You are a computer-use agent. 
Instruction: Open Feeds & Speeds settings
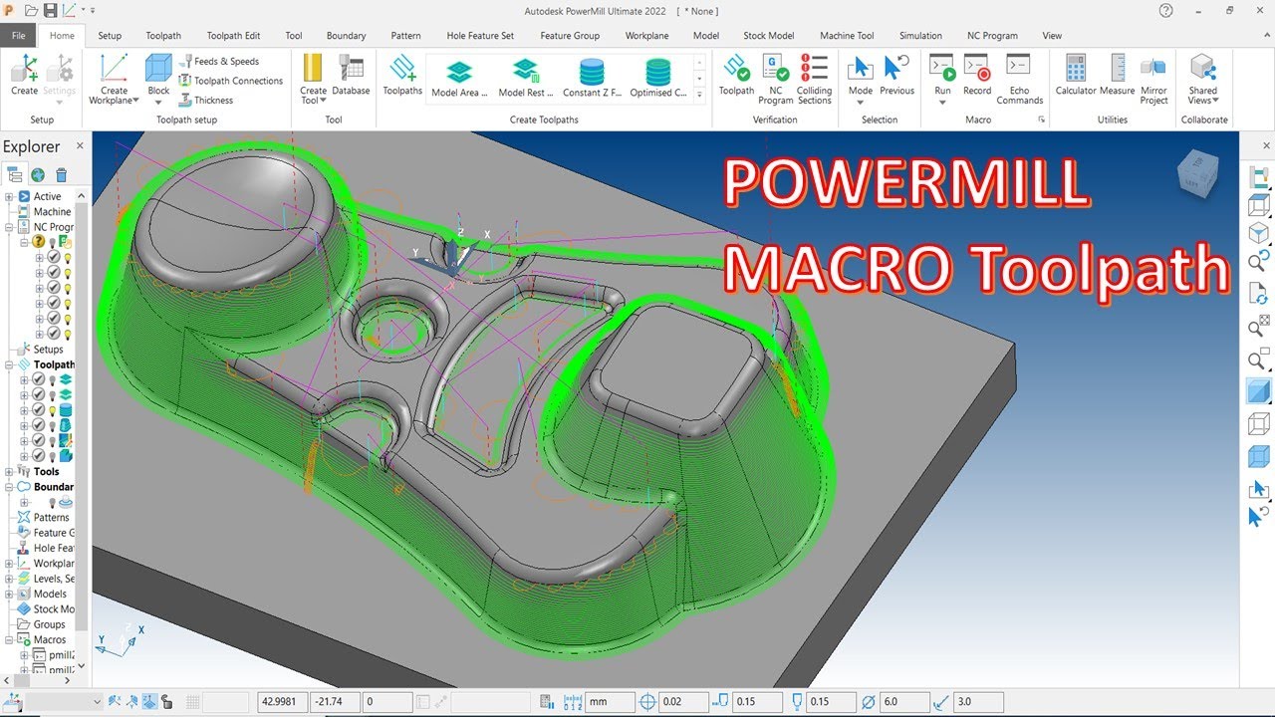(219, 62)
